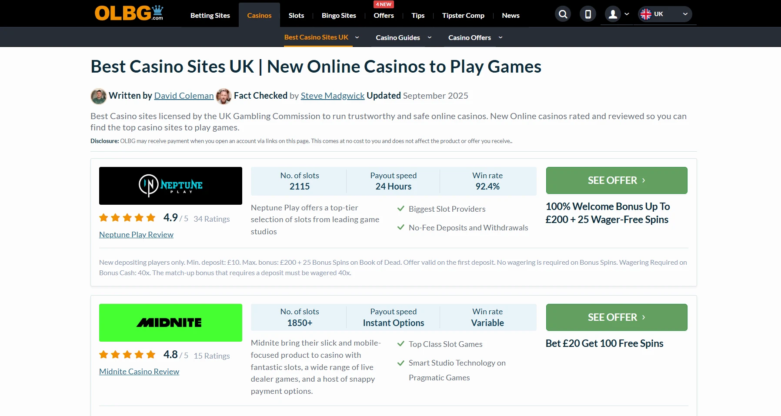This screenshot has width=781, height=416.
Task: Open the Neptune Play Review link
Action: pos(136,235)
